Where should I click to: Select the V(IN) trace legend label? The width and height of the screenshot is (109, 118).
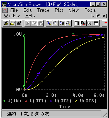pyautogui.click(x=14, y=101)
